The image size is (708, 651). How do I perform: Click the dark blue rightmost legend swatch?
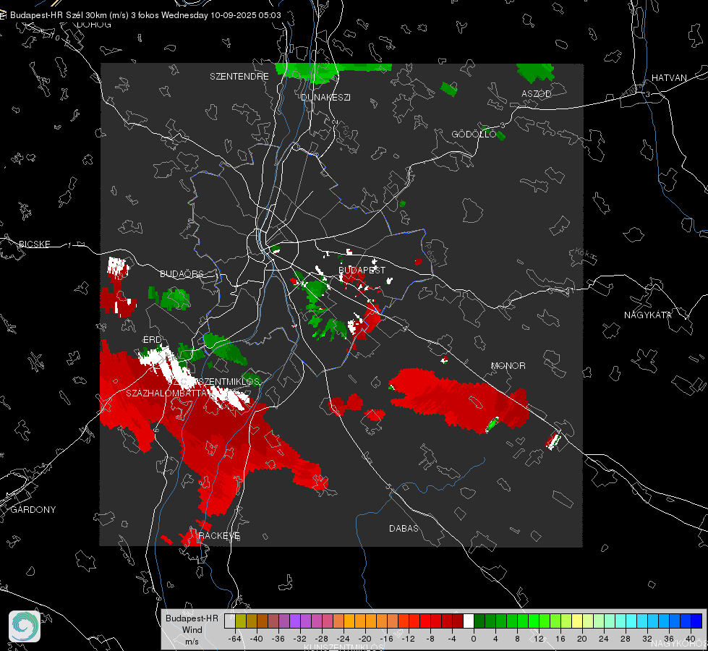click(x=696, y=621)
